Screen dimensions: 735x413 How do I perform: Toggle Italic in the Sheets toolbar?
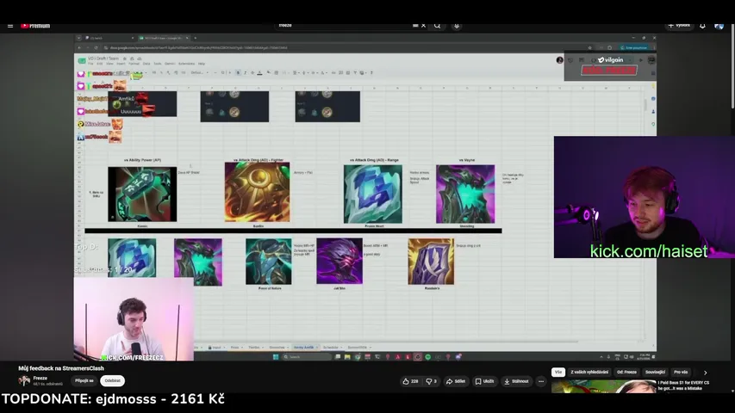[x=245, y=72]
